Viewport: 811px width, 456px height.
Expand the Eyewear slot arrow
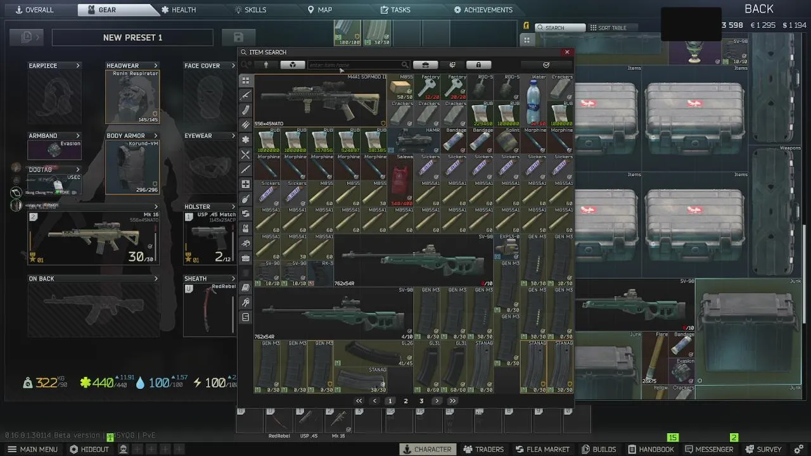(x=233, y=136)
